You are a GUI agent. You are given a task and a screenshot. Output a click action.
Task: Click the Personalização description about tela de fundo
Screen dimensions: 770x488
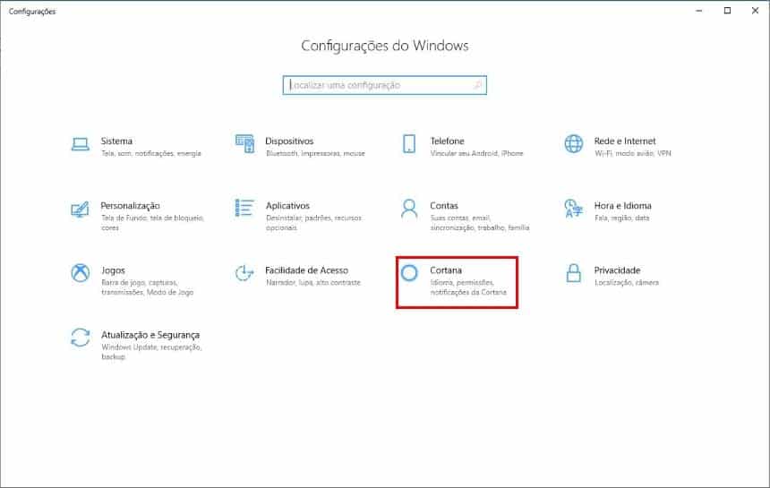pos(153,223)
